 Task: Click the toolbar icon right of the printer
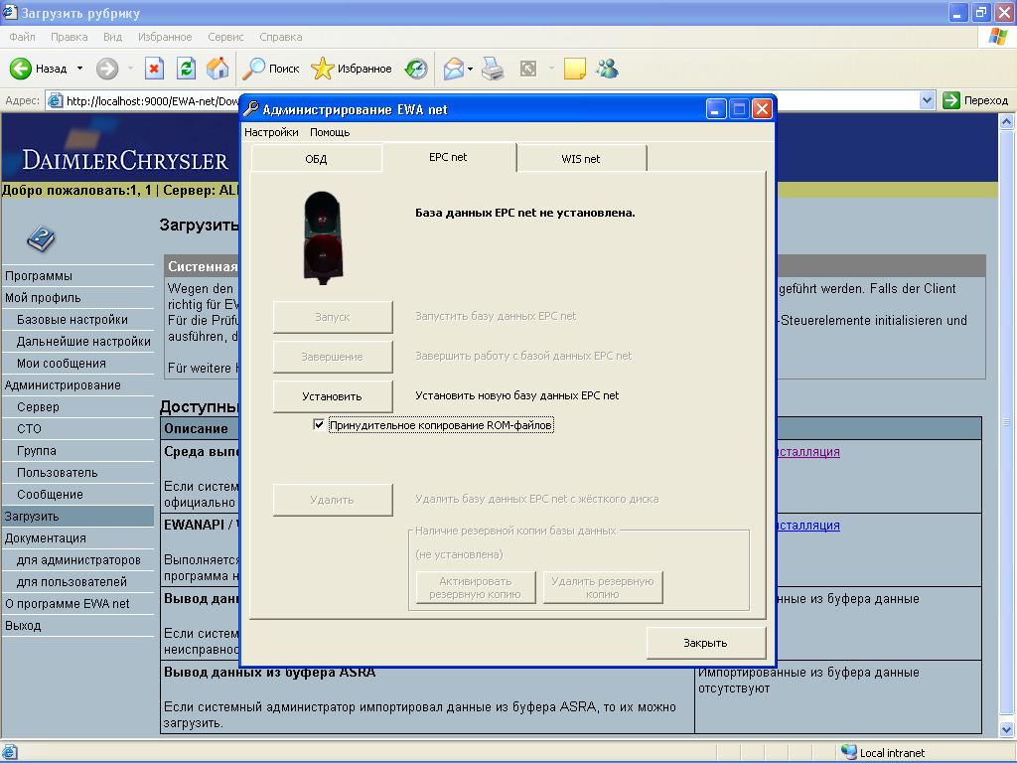click(528, 69)
